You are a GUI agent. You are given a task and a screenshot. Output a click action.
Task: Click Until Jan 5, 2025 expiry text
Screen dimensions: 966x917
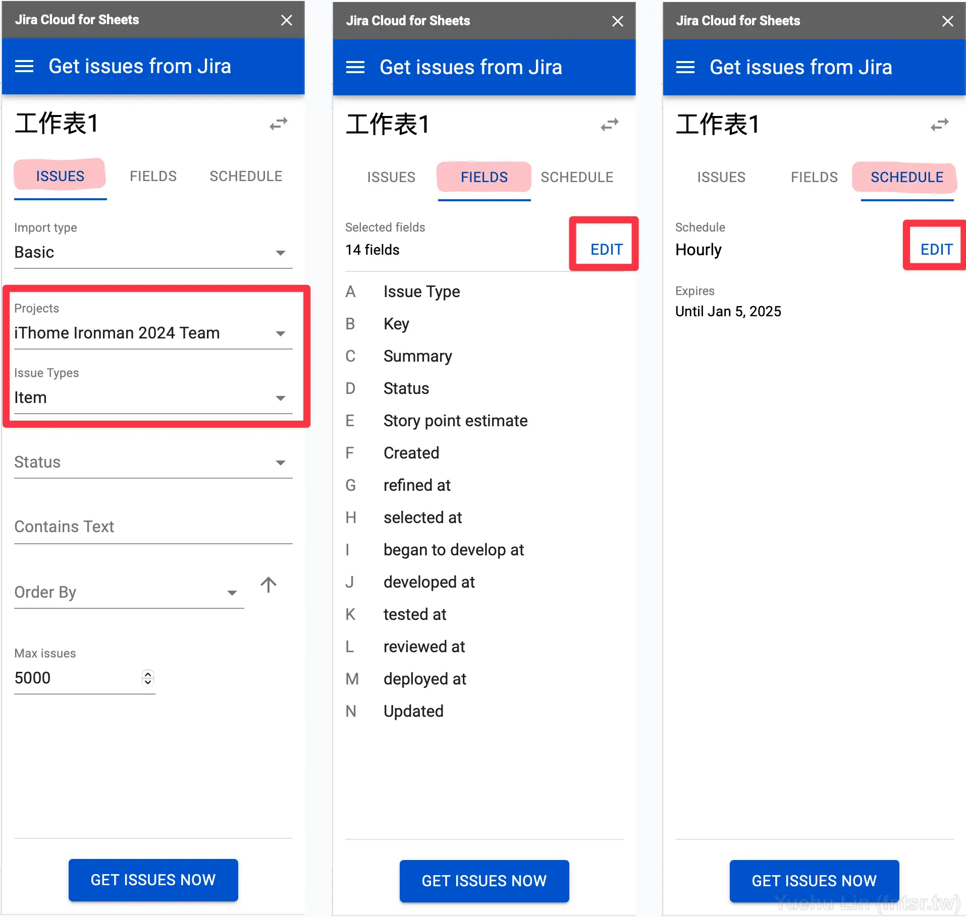tap(728, 311)
